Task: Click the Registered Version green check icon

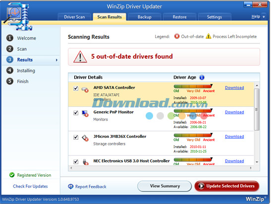Action: point(12,175)
